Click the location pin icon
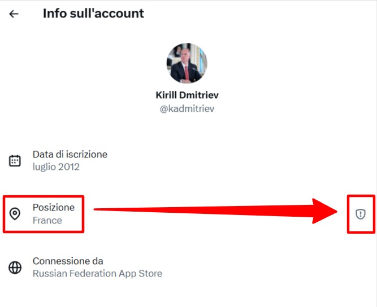This screenshot has width=377, height=307. pyautogui.click(x=15, y=214)
